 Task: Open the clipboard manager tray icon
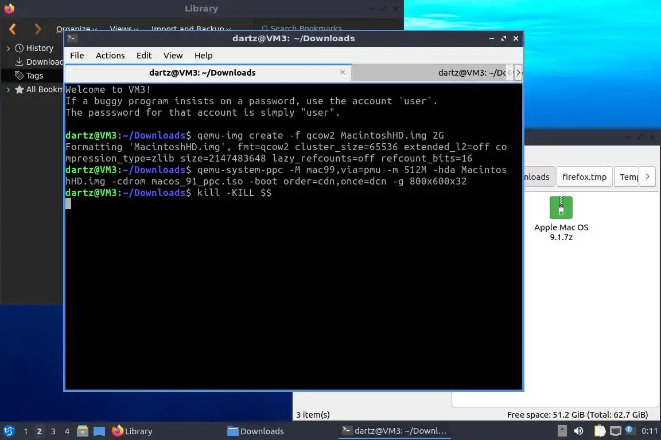(x=600, y=431)
